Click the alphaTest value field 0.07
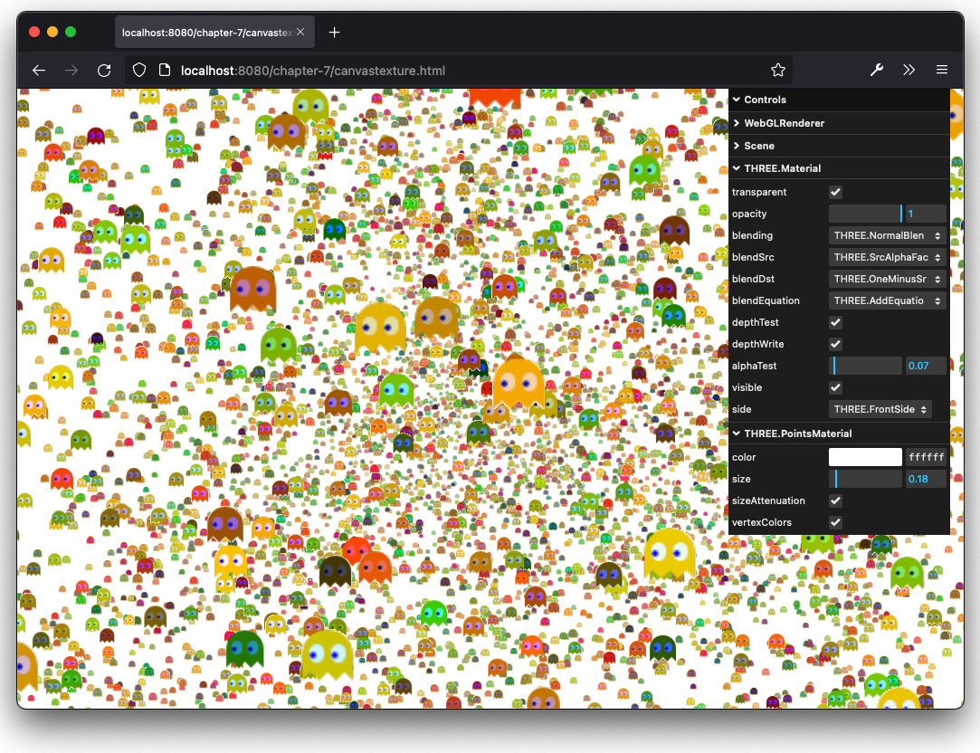Screen dimensions: 980x753 point(926,366)
